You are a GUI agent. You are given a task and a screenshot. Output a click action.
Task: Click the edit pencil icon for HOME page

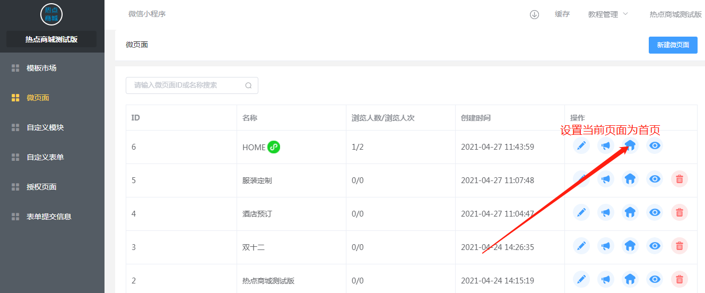581,145
